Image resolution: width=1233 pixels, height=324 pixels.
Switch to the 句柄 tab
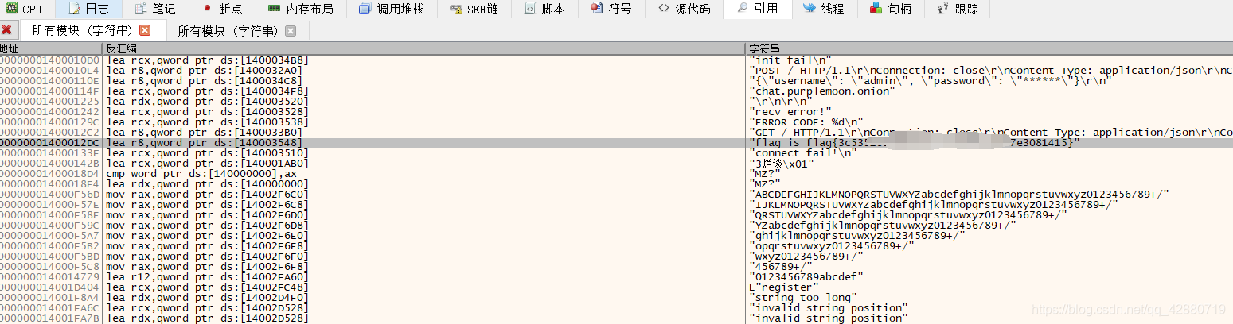pyautogui.click(x=891, y=10)
